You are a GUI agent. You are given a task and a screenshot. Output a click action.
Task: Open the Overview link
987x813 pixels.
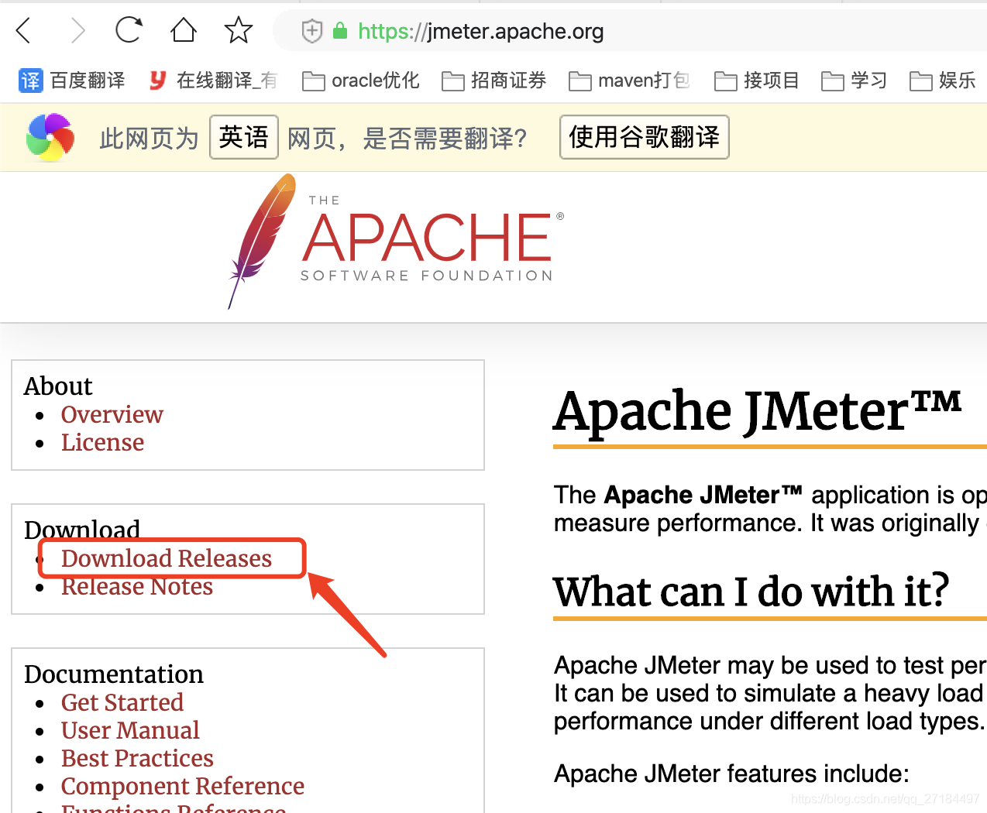coord(112,415)
